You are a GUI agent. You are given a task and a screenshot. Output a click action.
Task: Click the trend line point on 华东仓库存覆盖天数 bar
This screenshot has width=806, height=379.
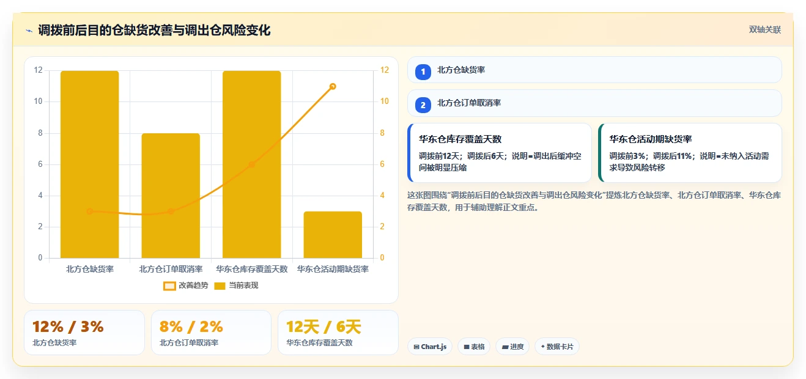[252, 164]
